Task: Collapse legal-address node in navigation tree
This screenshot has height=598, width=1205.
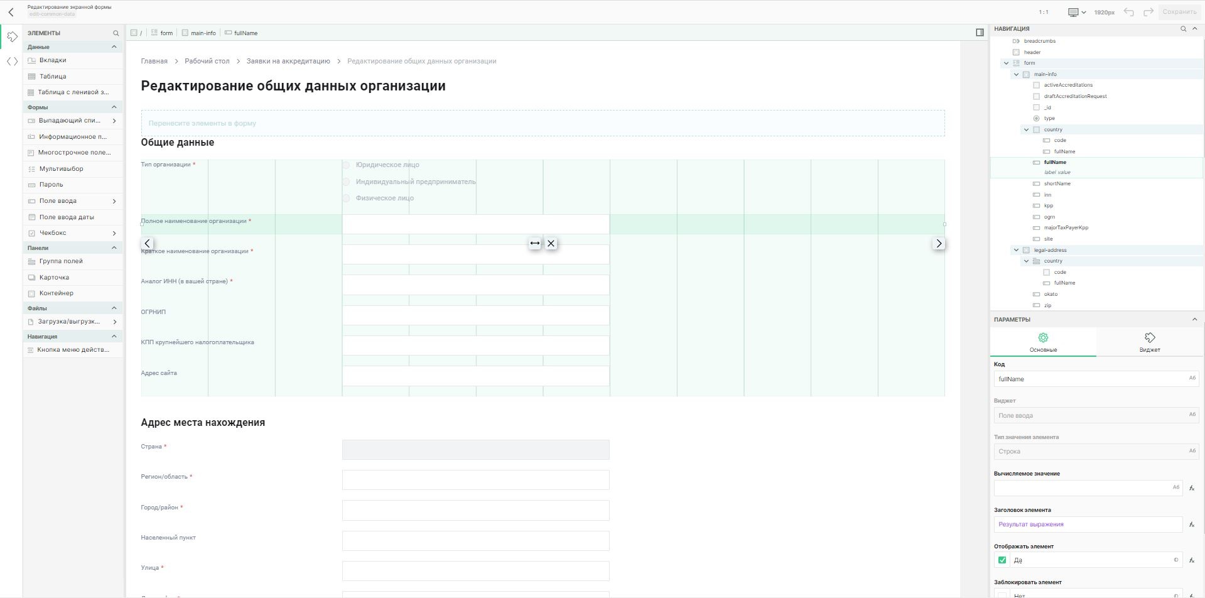Action: point(1016,250)
